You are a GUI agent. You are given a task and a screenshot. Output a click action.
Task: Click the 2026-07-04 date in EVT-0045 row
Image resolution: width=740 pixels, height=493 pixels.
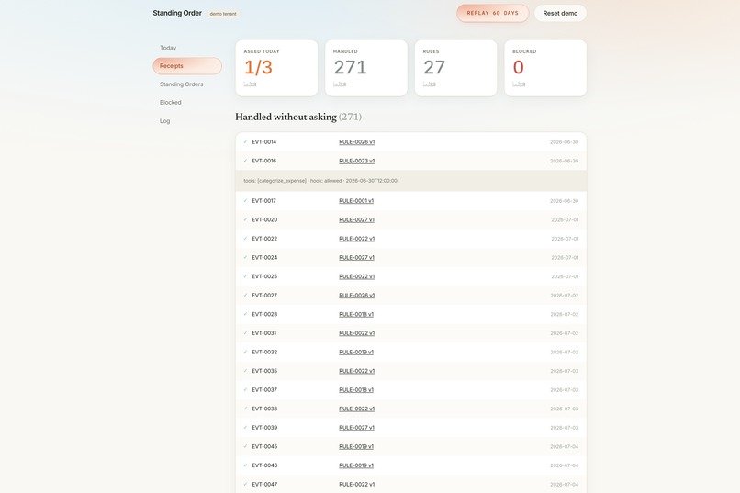pos(564,446)
